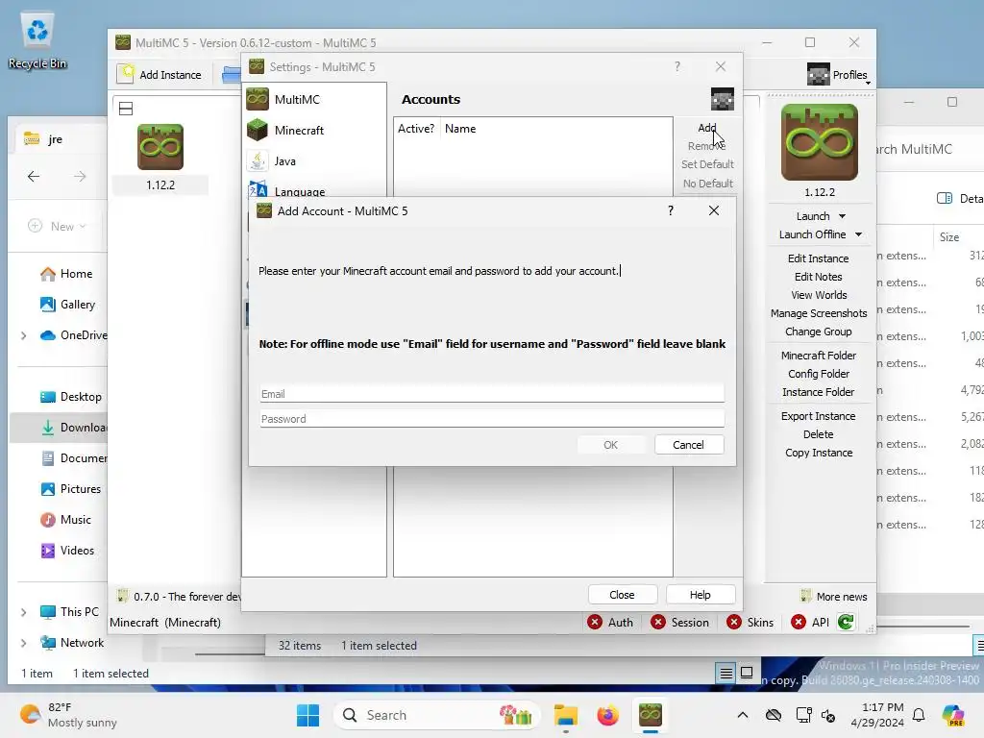Image resolution: width=984 pixels, height=738 pixels.
Task: Click the Add button in Accounts
Action: (x=706, y=128)
